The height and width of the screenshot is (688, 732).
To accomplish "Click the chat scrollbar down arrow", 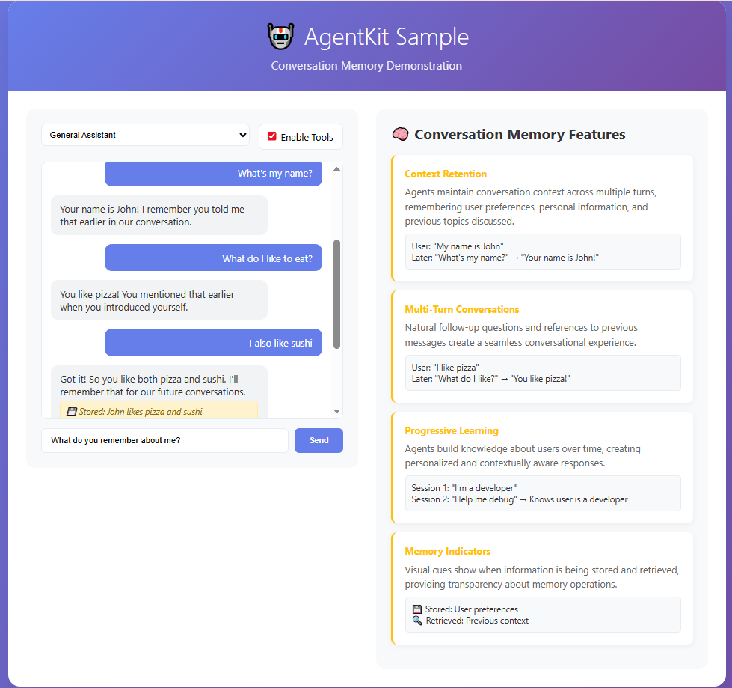I will click(336, 411).
